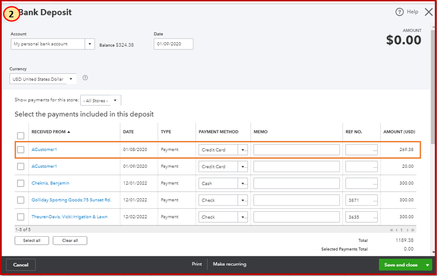Screen dimensions: 437x276
Task: Click the Memo field for the 20.00 row
Action: point(297,166)
